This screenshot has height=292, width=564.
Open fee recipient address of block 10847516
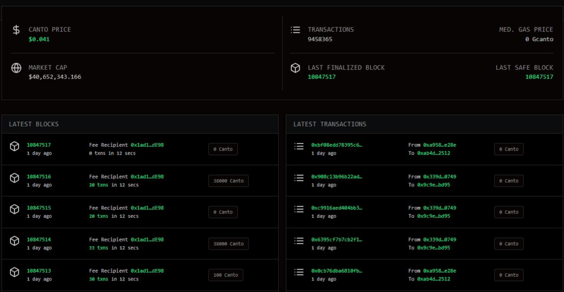[x=147, y=177]
